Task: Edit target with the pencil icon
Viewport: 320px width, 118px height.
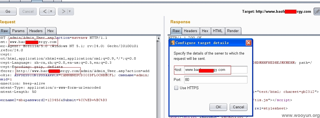Action: tap(317, 11)
